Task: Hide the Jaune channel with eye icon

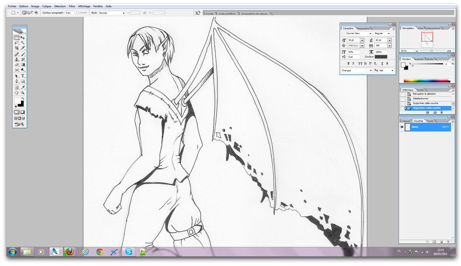Action: [x=402, y=127]
